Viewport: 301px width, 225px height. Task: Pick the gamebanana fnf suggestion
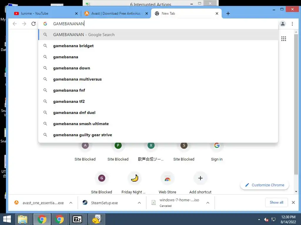coord(158,90)
